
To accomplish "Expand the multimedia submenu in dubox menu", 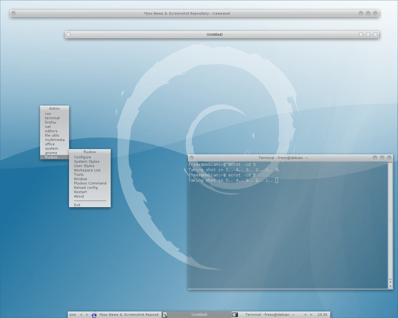I will coord(55,140).
